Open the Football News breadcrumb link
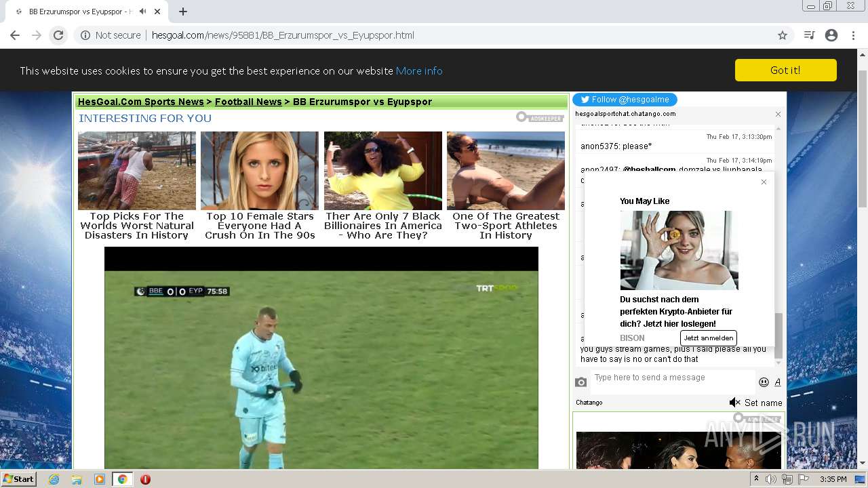Image resolution: width=868 pixels, height=488 pixels. pyautogui.click(x=248, y=102)
